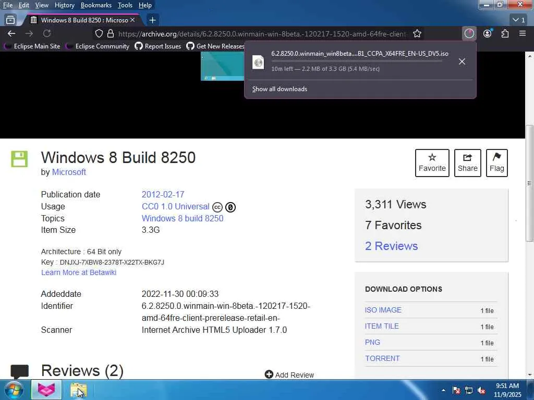Click the product key DNJXJ-7XBW8 text
Screen dimensions: 534x400
coord(112,262)
